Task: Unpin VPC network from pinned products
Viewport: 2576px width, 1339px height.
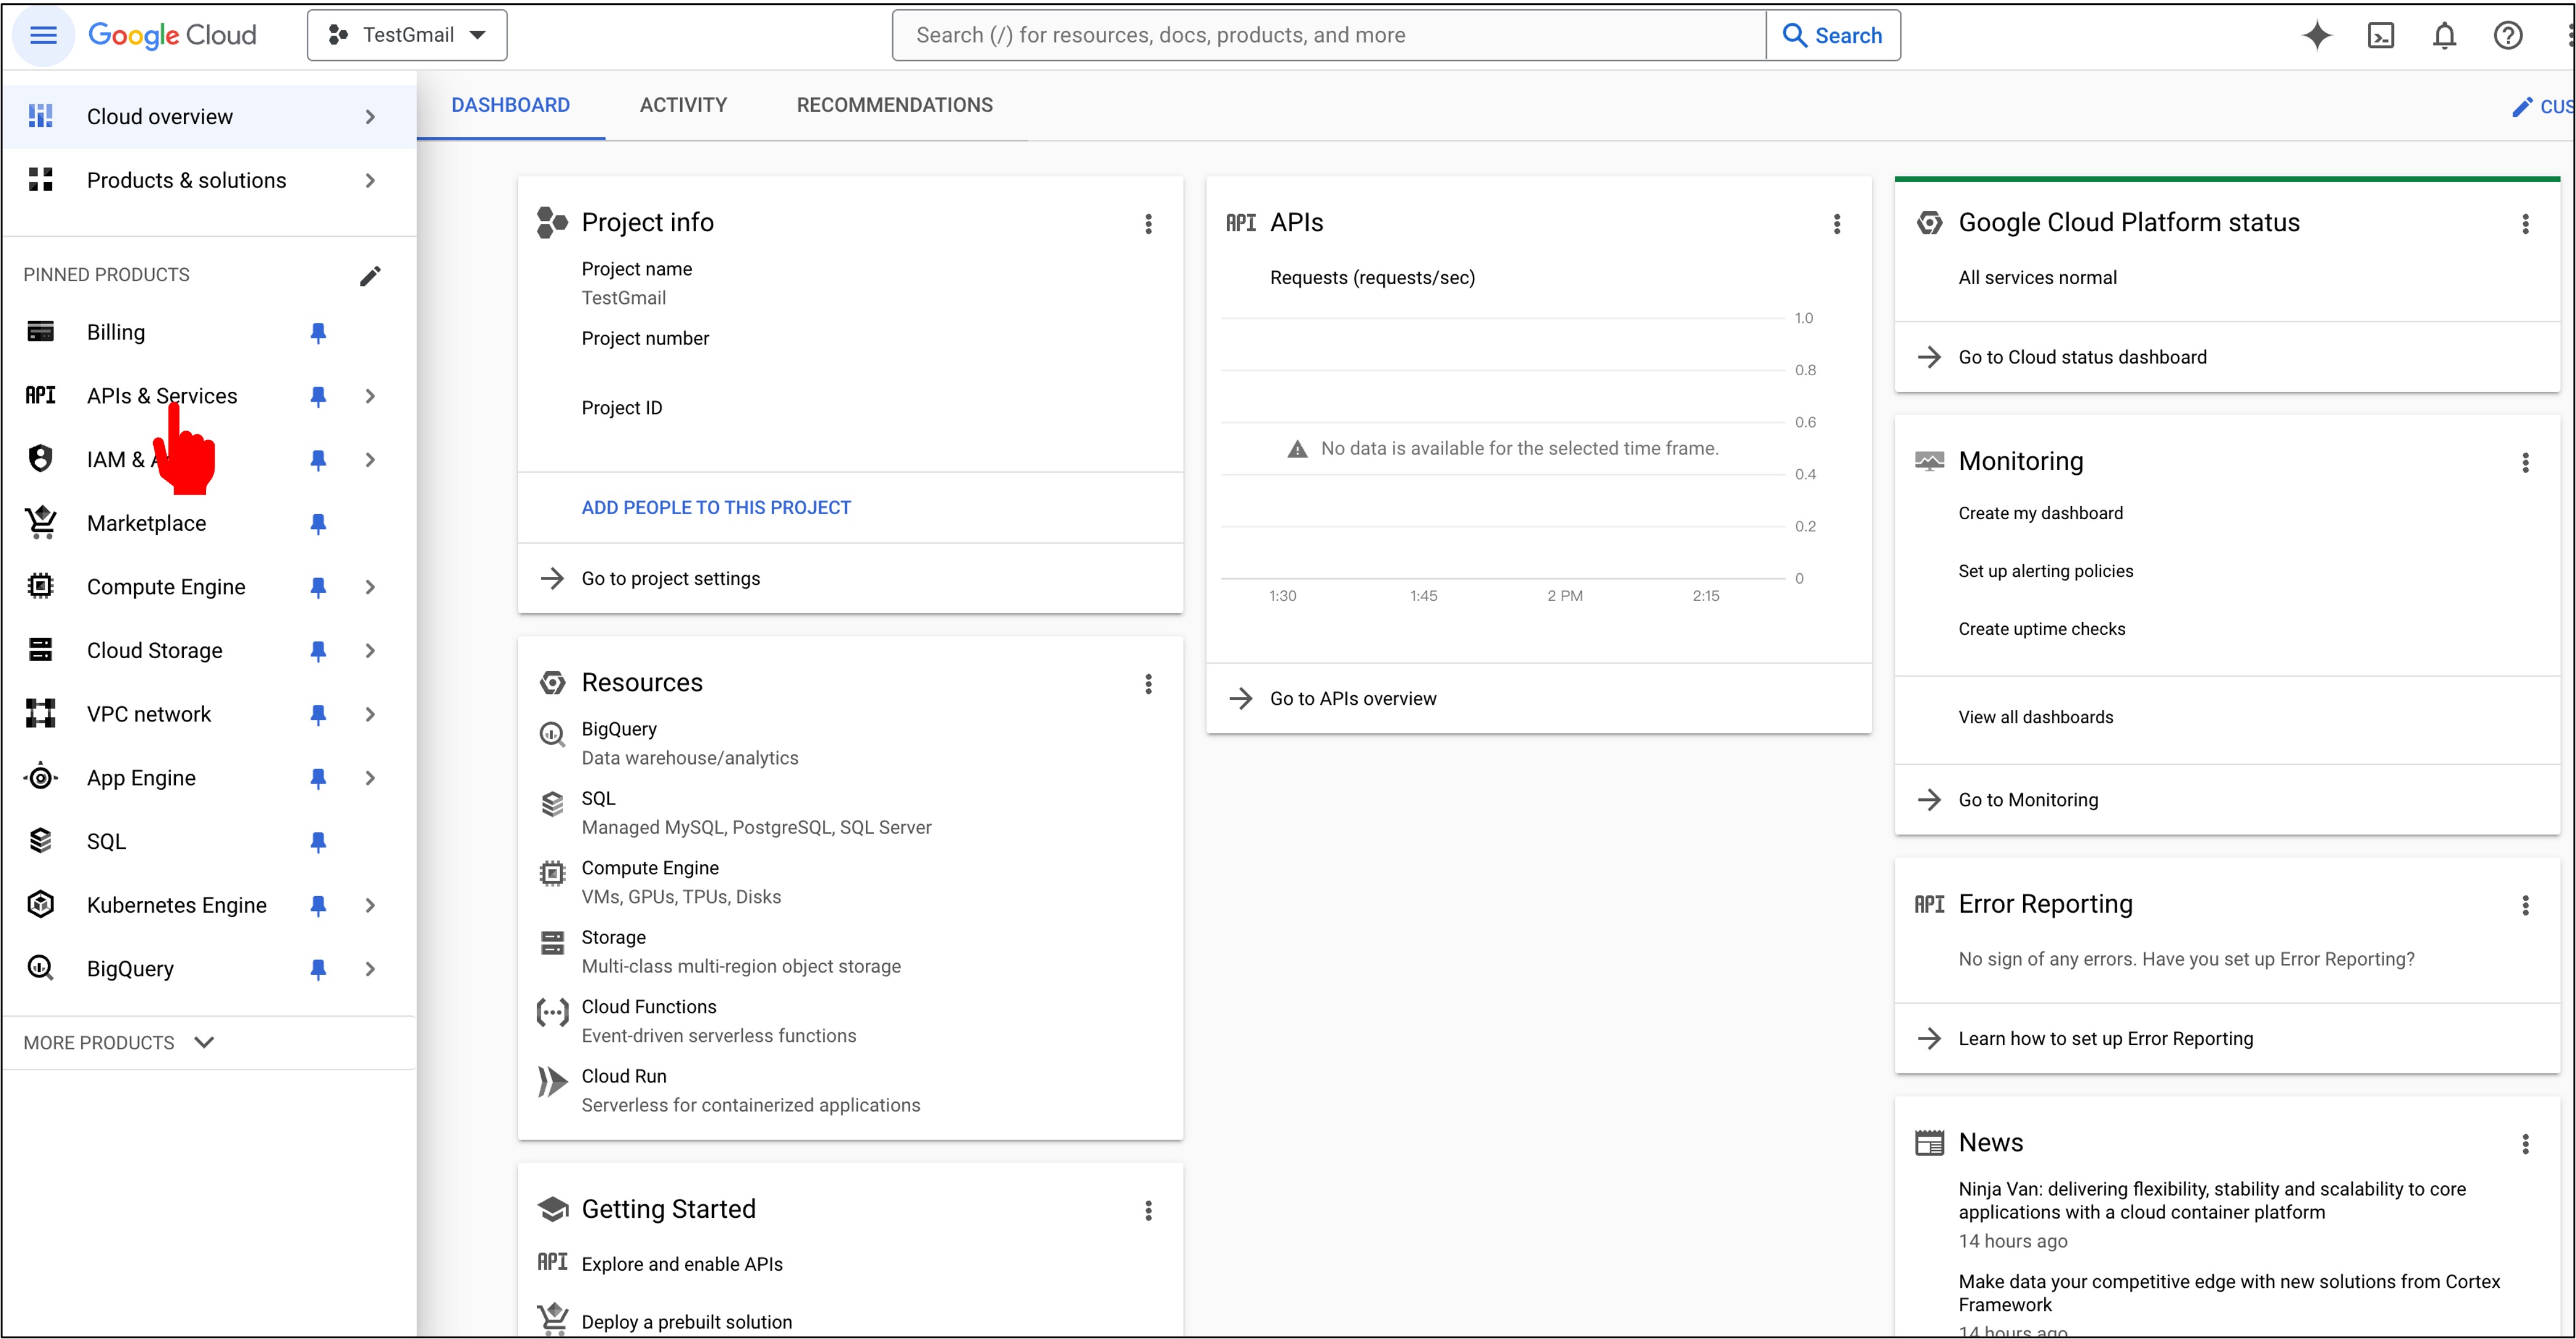Action: click(318, 715)
